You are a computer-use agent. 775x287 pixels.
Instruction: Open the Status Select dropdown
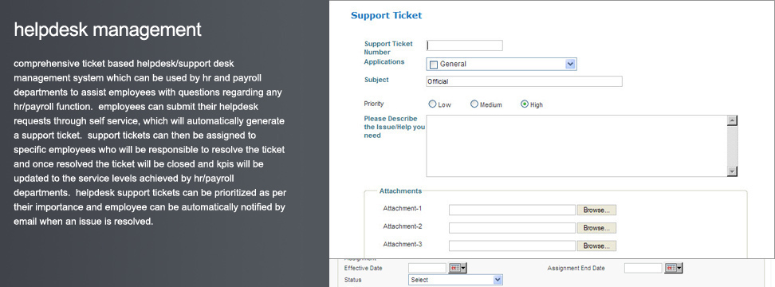point(455,280)
